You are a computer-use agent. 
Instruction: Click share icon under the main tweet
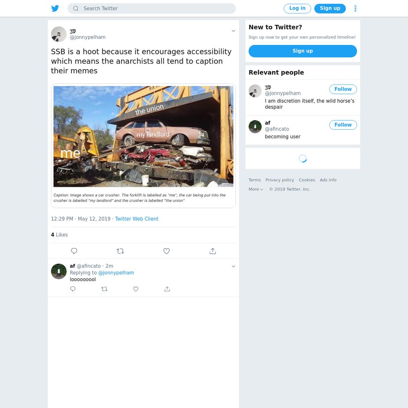[x=213, y=251]
